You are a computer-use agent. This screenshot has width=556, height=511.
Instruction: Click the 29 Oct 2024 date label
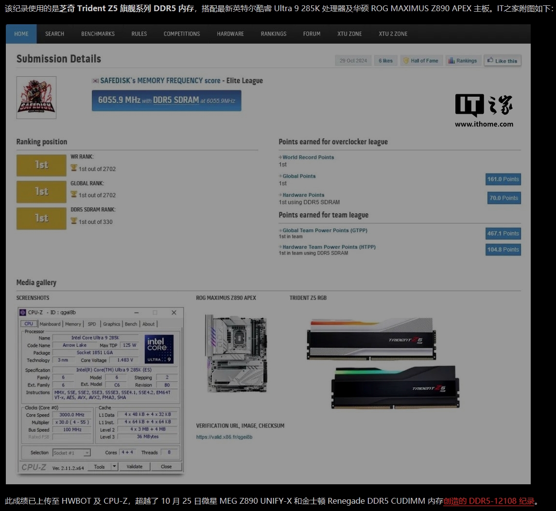tap(353, 61)
